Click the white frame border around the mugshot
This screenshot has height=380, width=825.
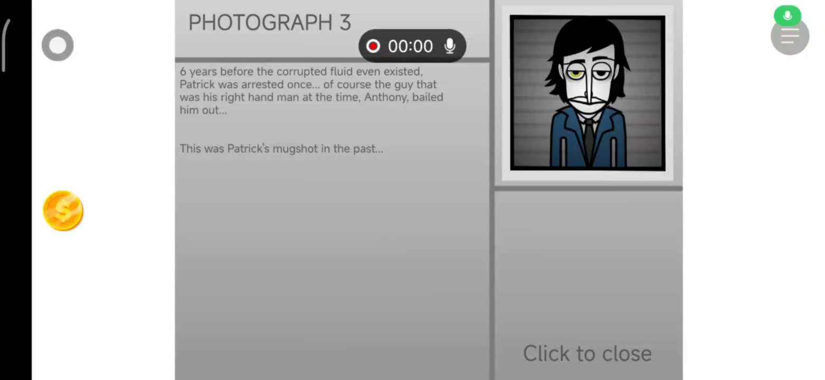pyautogui.click(x=588, y=176)
